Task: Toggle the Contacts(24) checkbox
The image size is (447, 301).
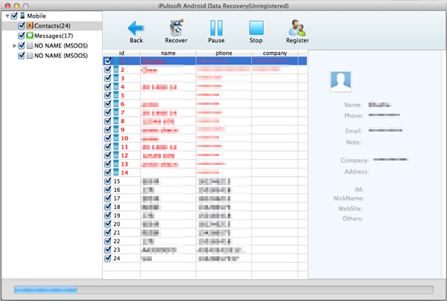Action: [x=22, y=26]
